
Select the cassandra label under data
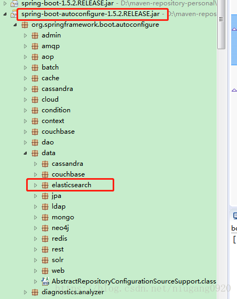(x=67, y=164)
